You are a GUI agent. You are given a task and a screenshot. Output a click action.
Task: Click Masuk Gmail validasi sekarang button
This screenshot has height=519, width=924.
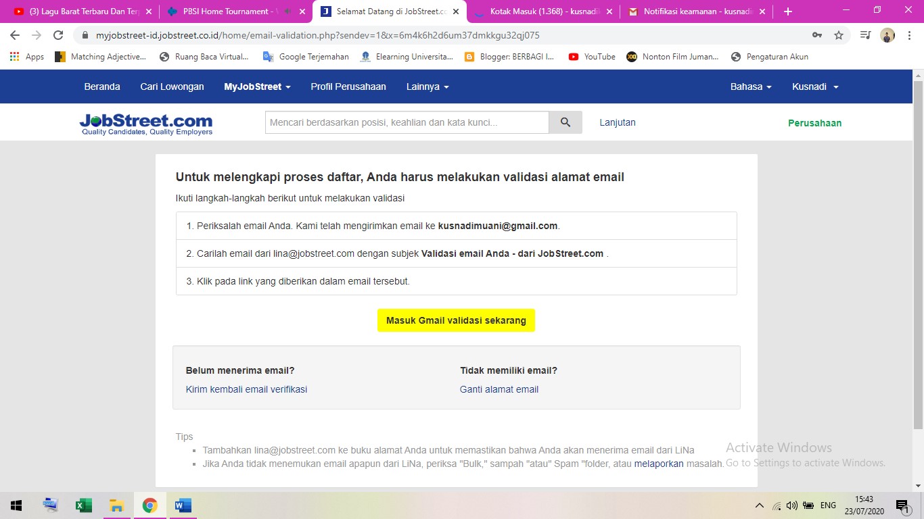pyautogui.click(x=456, y=320)
